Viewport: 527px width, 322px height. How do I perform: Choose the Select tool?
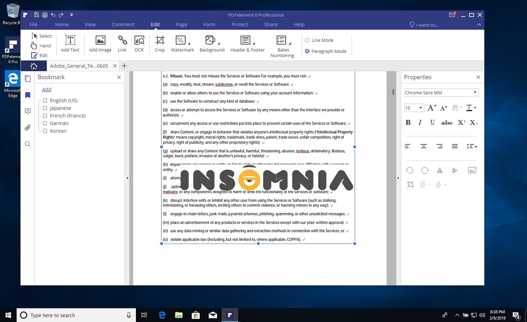[42, 36]
